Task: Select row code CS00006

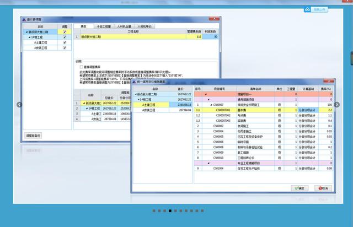Action: pyautogui.click(x=218, y=142)
